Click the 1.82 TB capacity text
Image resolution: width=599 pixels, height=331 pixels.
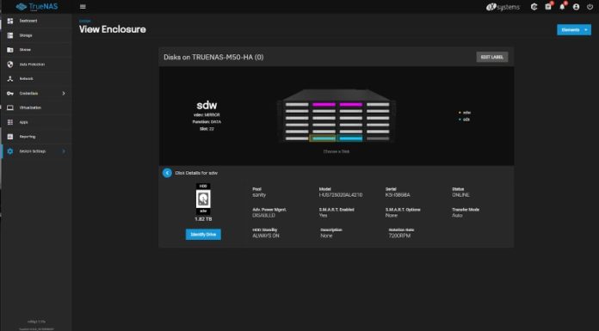pyautogui.click(x=203, y=219)
